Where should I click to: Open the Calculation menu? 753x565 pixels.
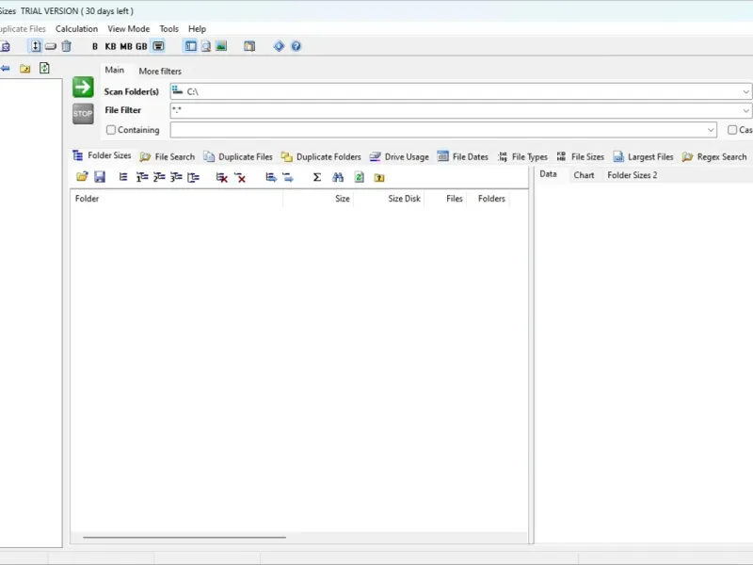[76, 29]
